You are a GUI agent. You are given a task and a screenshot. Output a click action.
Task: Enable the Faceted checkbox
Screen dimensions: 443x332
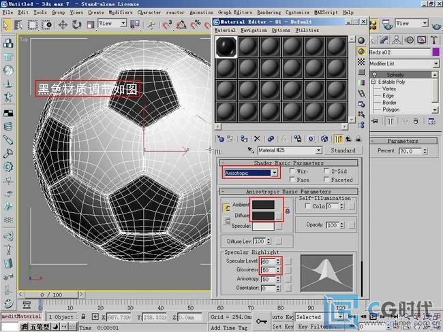tap(326, 180)
